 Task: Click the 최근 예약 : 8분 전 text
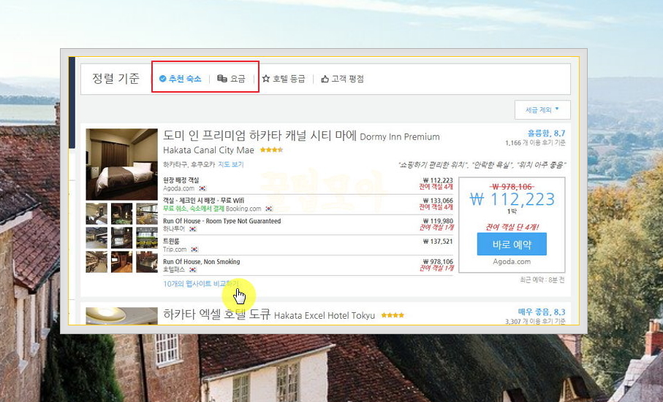(542, 279)
